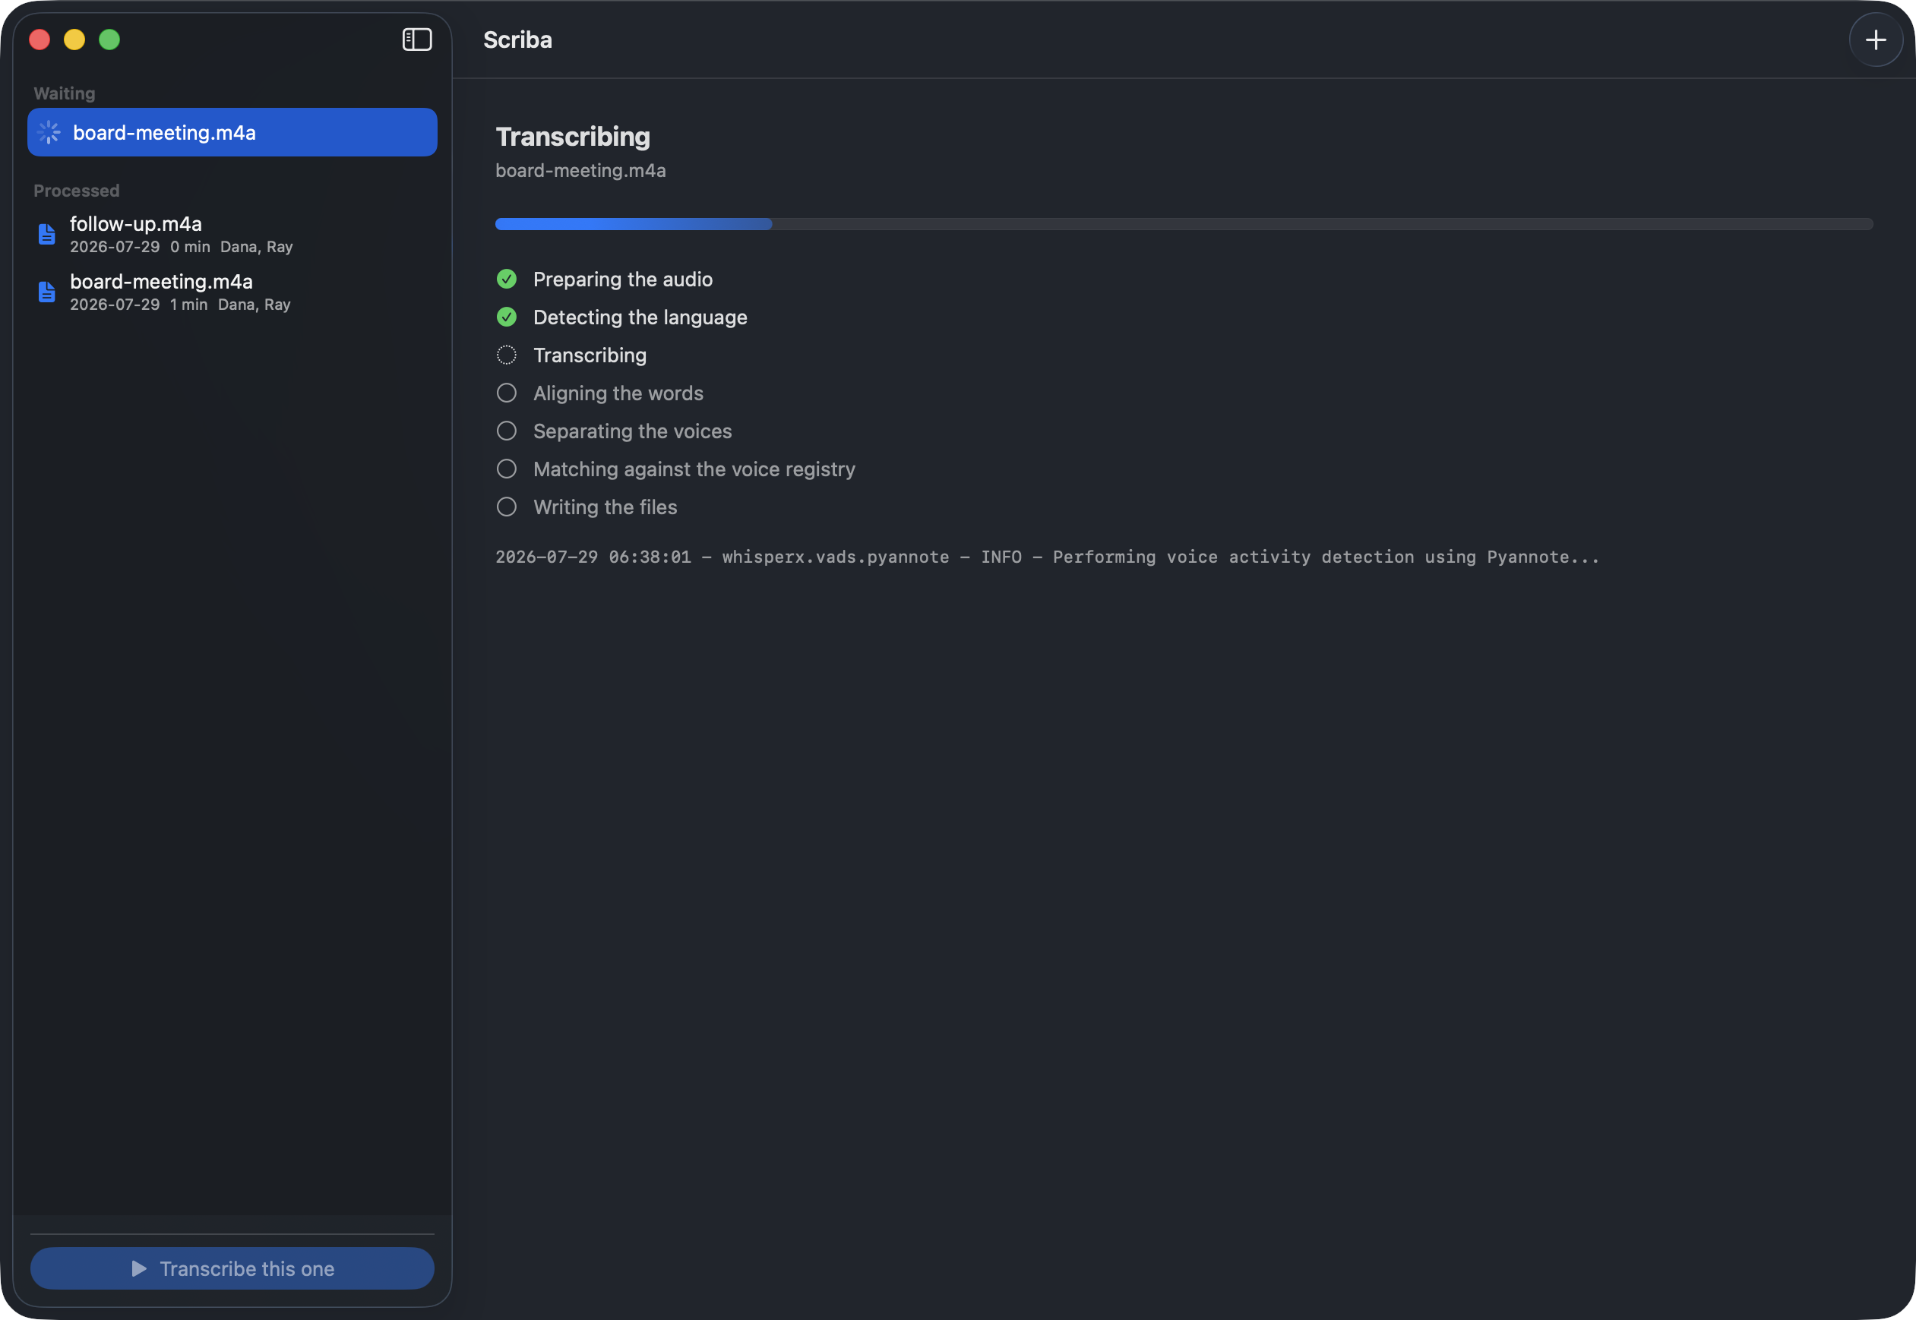Screen dimensions: 1916x1320
Task: Click the green fullscreen window button
Action: pos(109,39)
